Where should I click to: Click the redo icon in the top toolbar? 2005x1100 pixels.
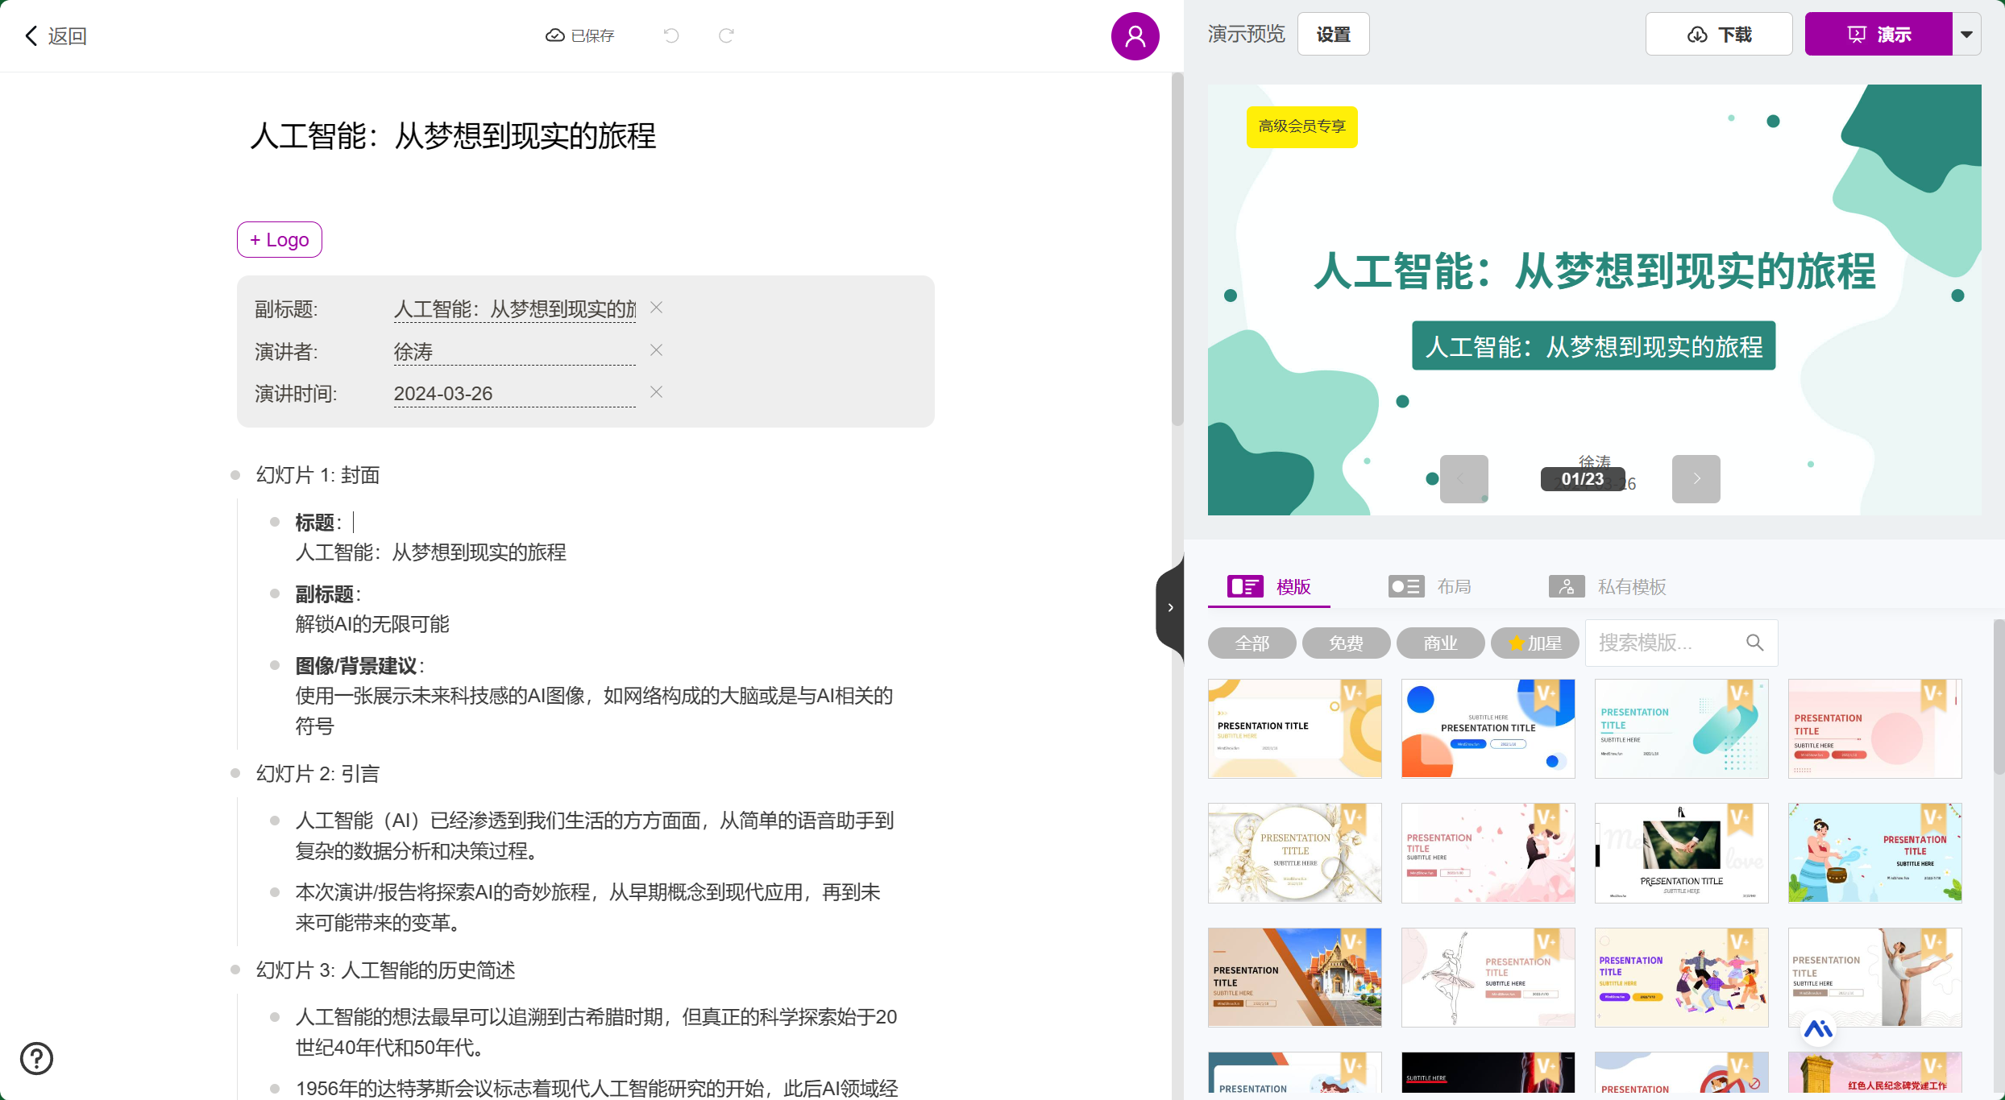(726, 35)
